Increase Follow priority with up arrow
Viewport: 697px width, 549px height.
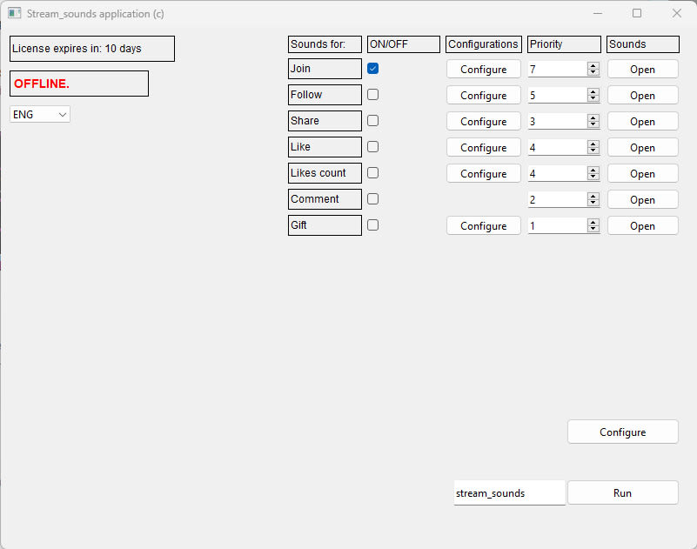coord(593,91)
